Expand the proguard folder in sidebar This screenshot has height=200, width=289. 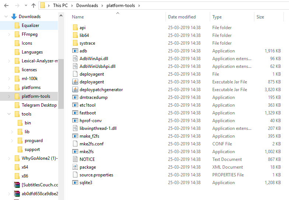click(x=13, y=141)
